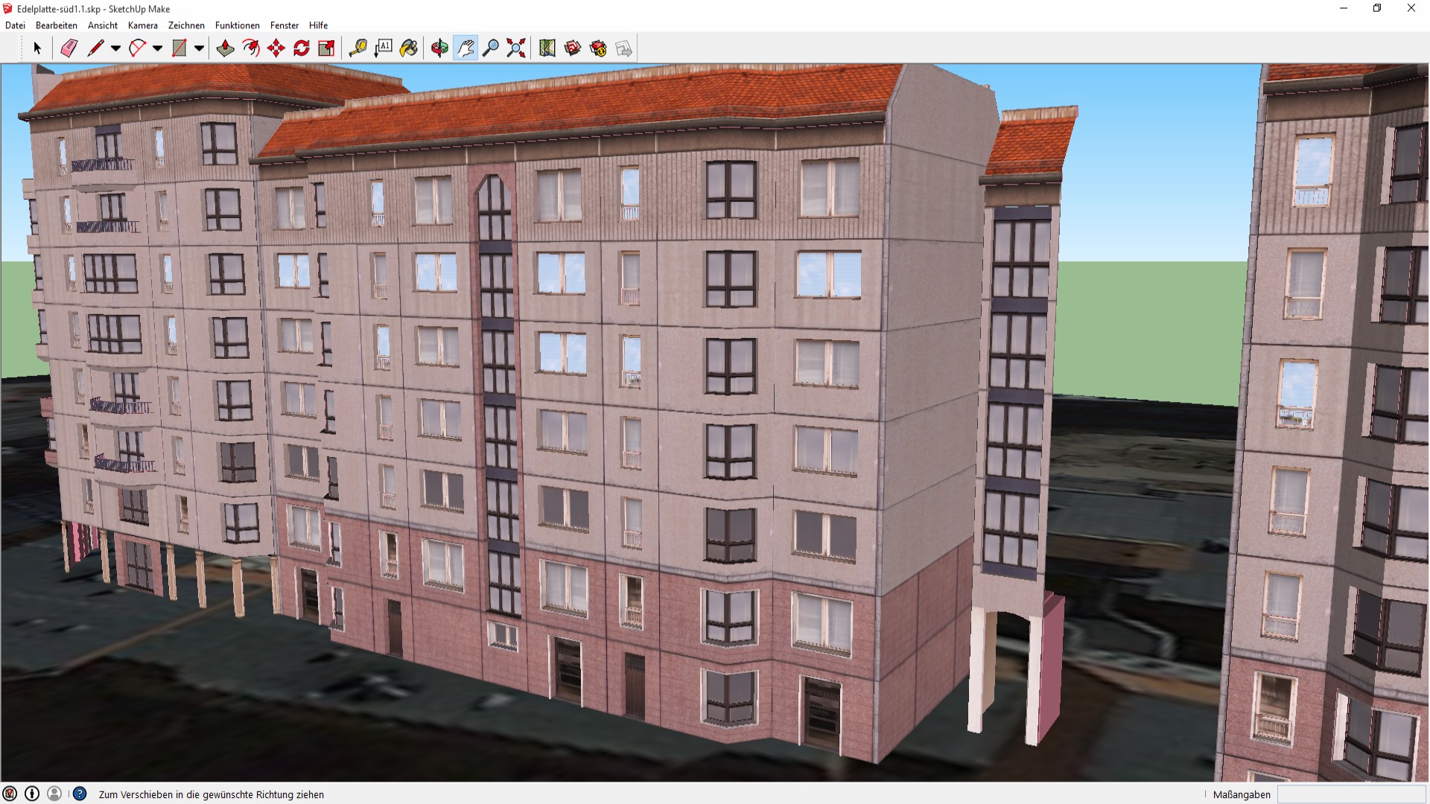
Task: Open the Paint Bucket tool
Action: coord(409,48)
